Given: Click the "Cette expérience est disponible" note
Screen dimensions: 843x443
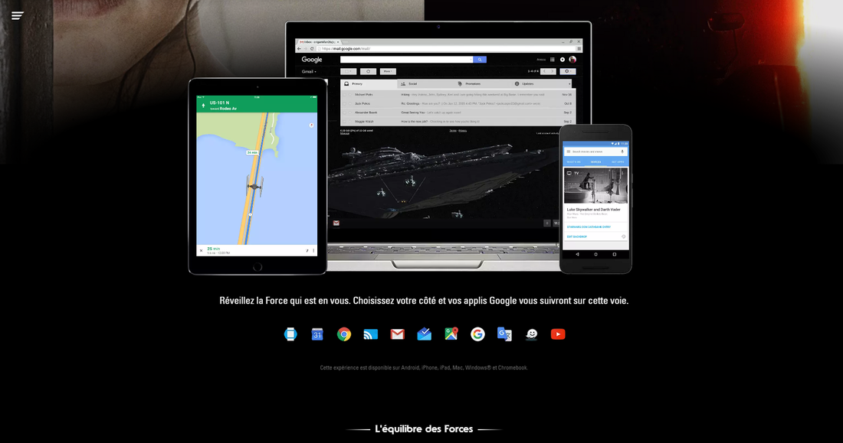Looking at the screenshot, I should tap(424, 368).
